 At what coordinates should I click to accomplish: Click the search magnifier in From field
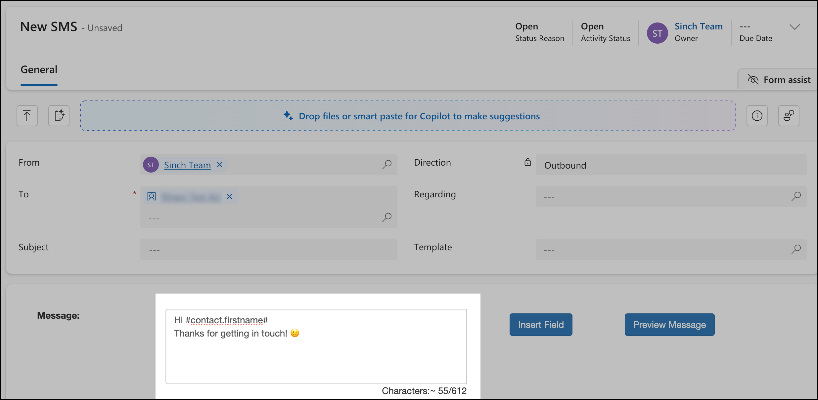tap(386, 164)
